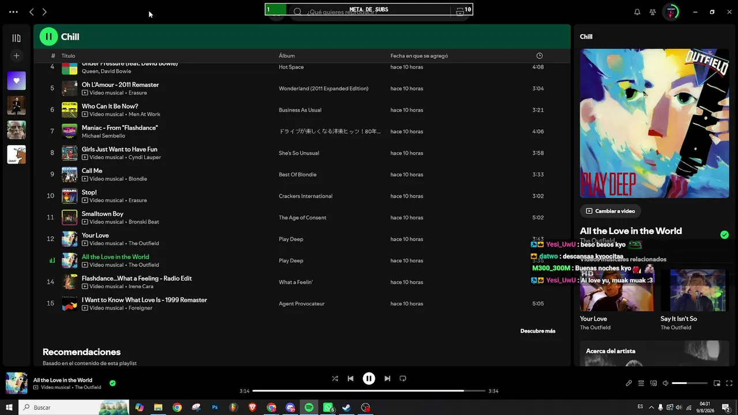This screenshot has height=415, width=738.
Task: Click the Cambiar a video button
Action: [611, 211]
